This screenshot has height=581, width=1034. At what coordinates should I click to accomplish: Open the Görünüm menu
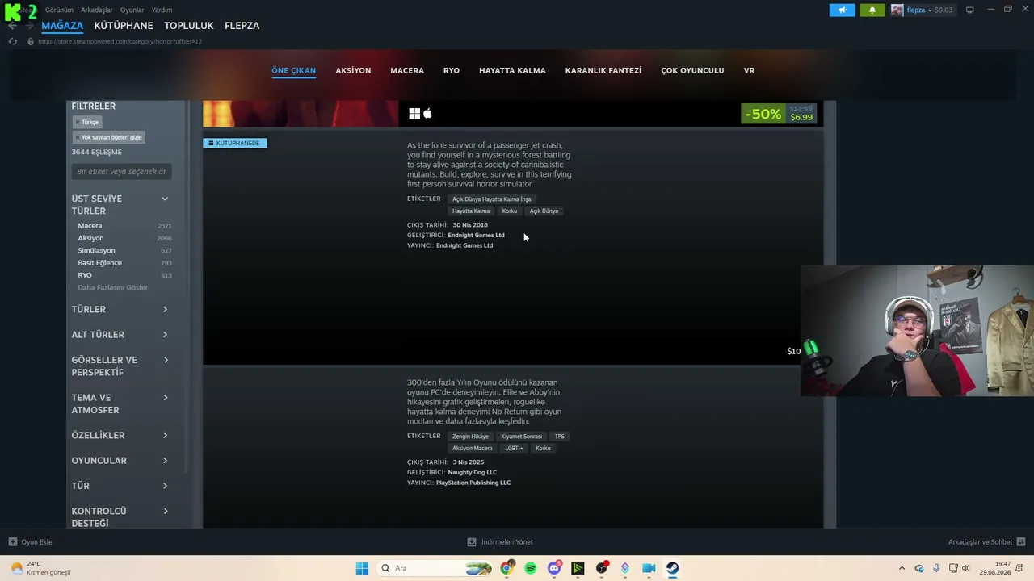click(x=59, y=10)
